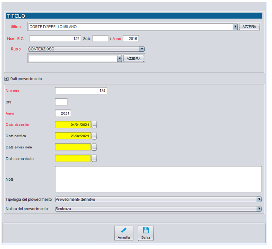
Task: Open date picker for Data deposito
Action: coord(94,125)
